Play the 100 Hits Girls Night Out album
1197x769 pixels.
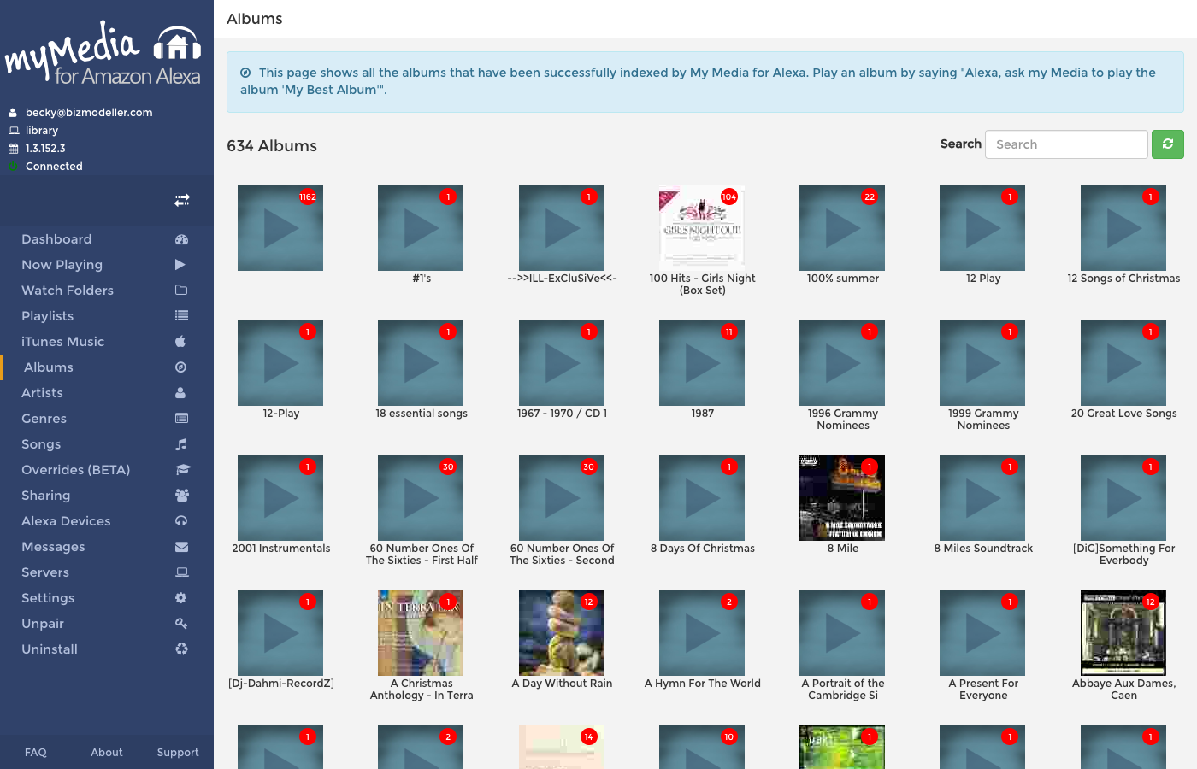coord(701,226)
